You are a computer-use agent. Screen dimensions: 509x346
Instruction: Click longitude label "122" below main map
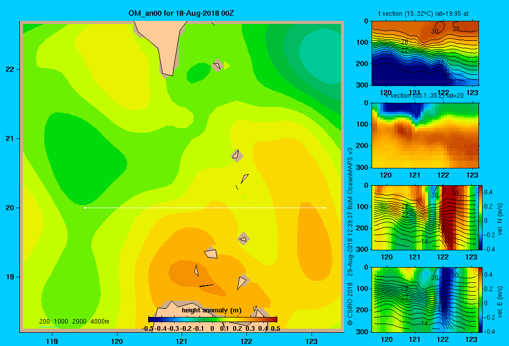tap(246, 341)
